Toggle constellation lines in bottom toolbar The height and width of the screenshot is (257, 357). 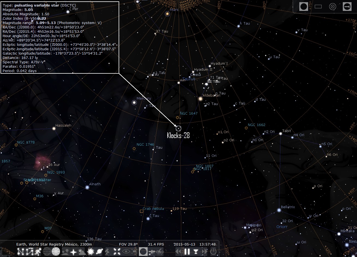(21, 252)
